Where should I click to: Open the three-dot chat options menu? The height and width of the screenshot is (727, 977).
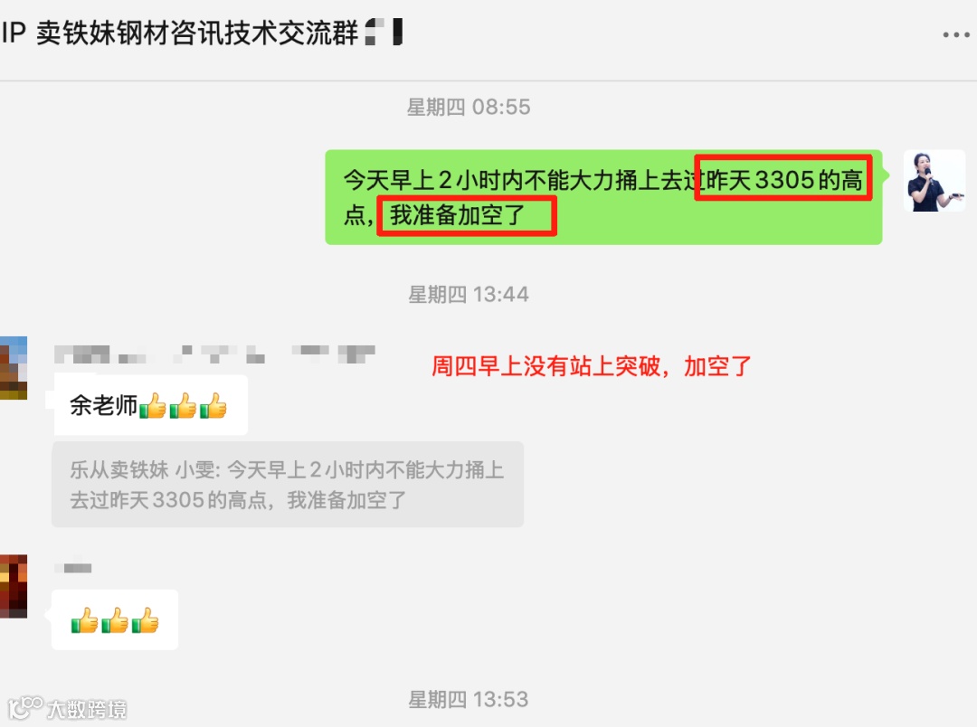[956, 35]
